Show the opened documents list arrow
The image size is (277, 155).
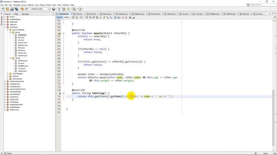click(273, 14)
